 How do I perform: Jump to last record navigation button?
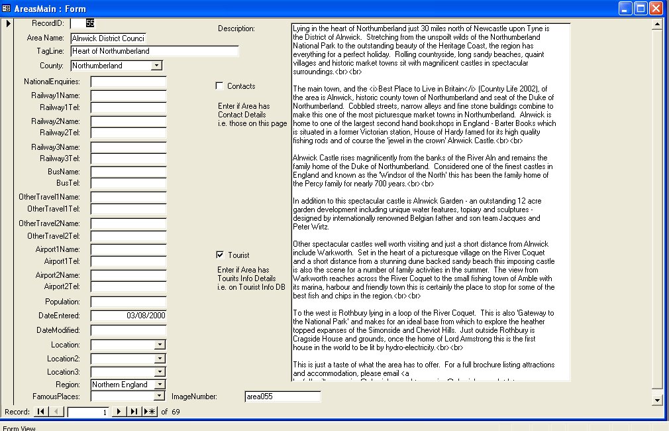134,412
